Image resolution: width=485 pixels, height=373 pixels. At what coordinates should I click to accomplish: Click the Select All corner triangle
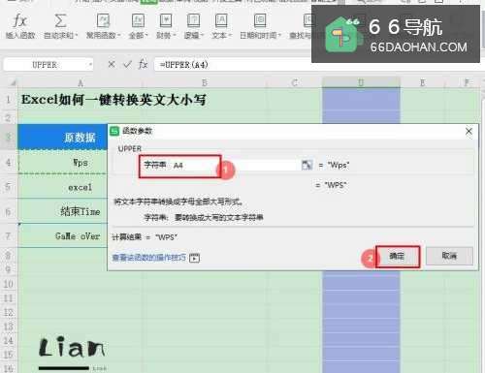point(13,83)
